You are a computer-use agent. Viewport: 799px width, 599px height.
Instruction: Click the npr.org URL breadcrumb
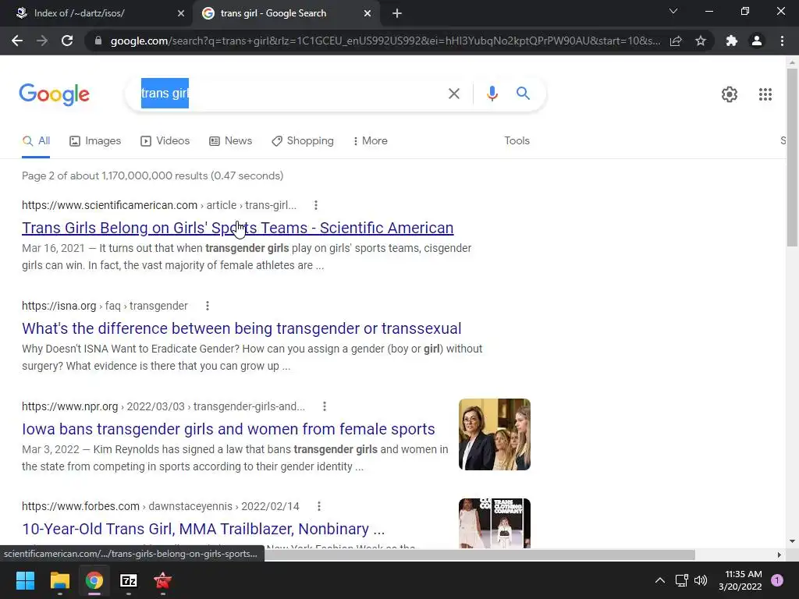164,406
